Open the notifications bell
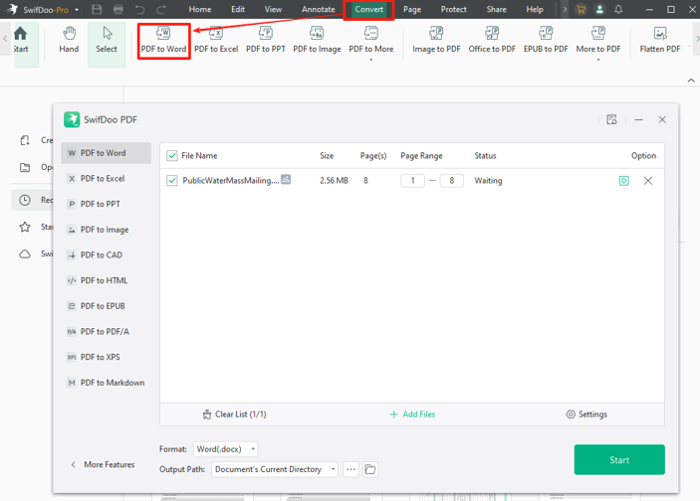Screen dimensions: 700x501 click(x=618, y=9)
